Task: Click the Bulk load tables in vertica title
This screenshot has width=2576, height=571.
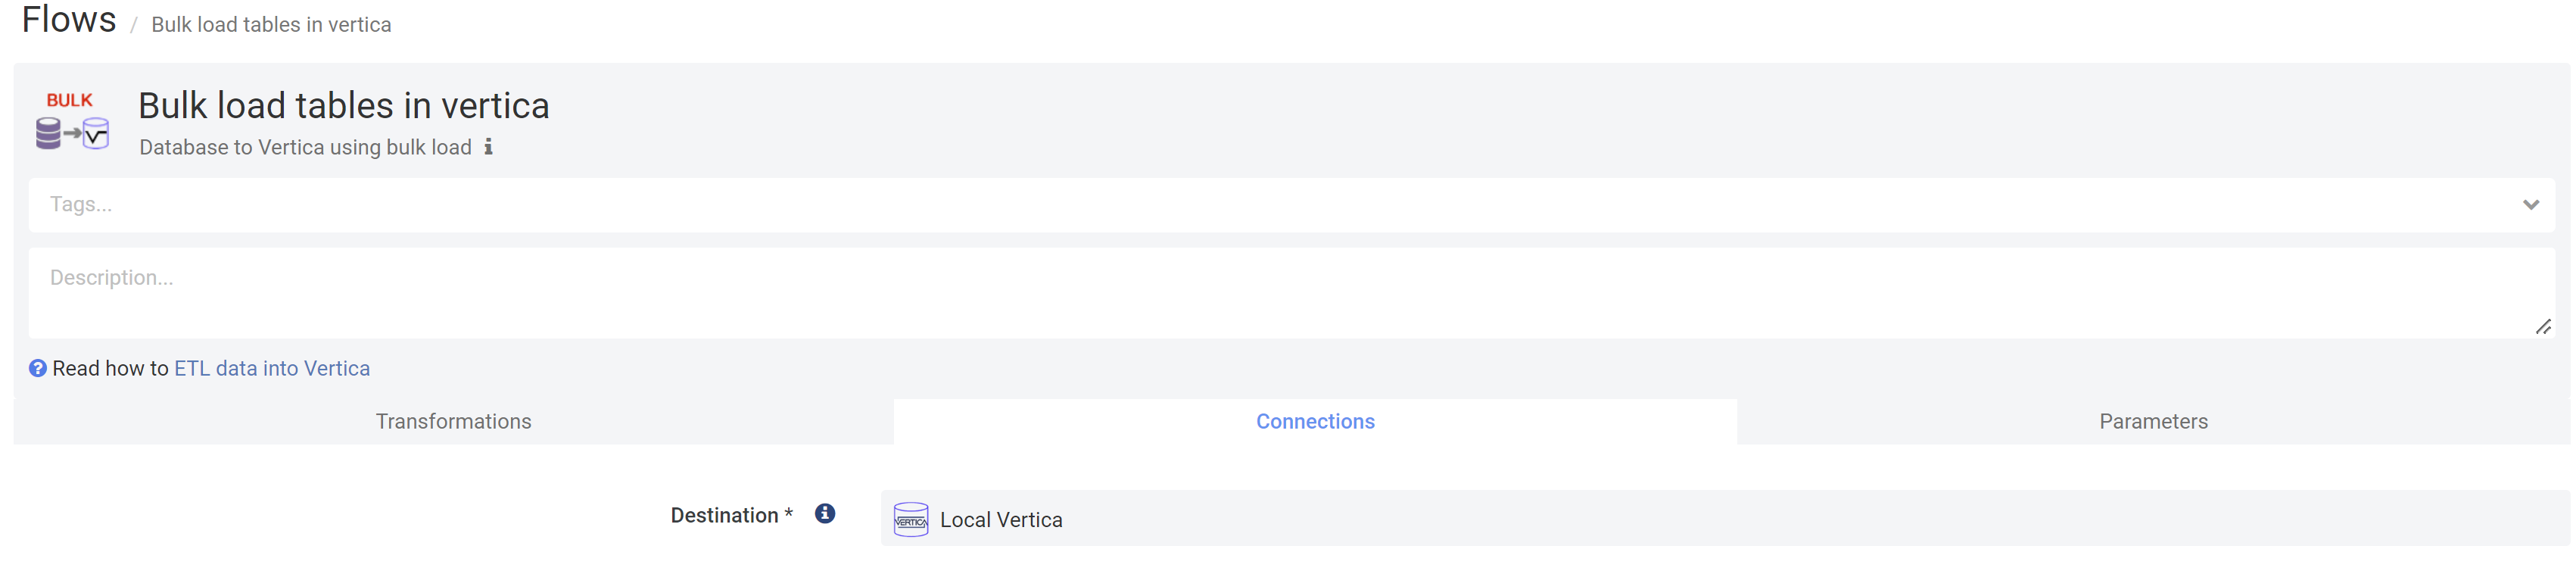Action: click(x=344, y=106)
